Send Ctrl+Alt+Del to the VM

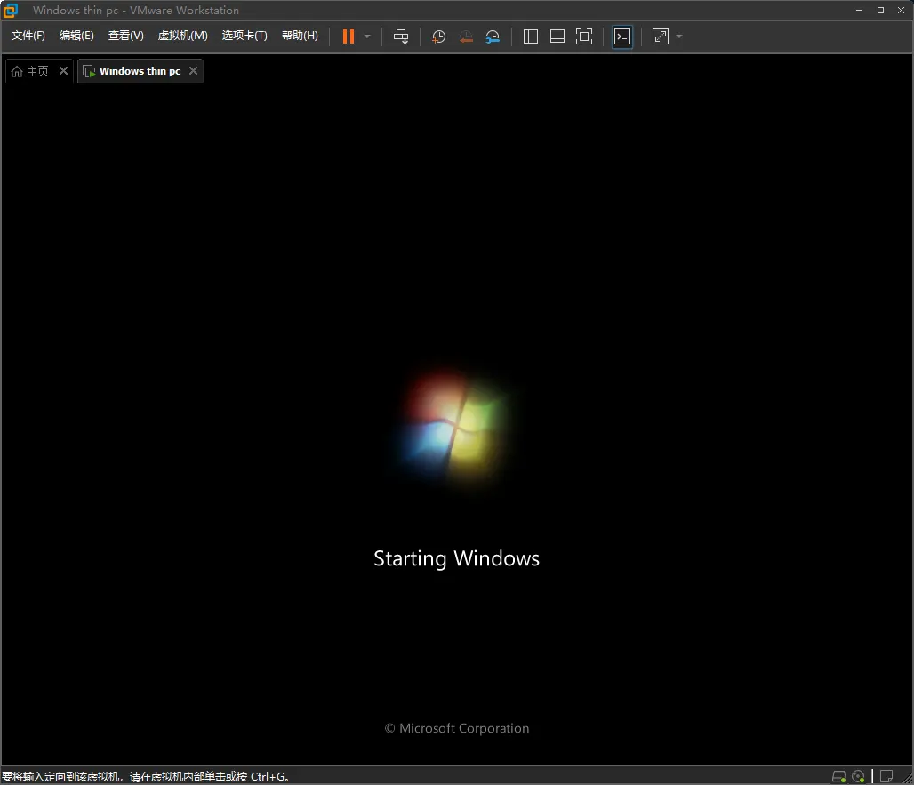(x=400, y=36)
